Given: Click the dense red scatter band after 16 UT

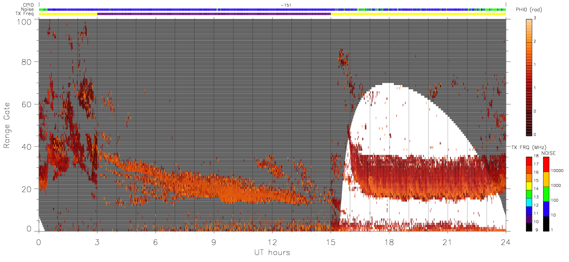Looking at the screenshot, I should tap(426, 178).
